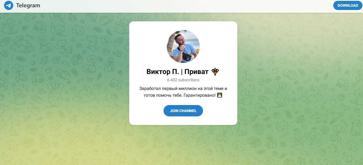Viewport: 363px width, 165px height.
Task: Click the word "Приват" in the channel title
Action: coord(197,72)
